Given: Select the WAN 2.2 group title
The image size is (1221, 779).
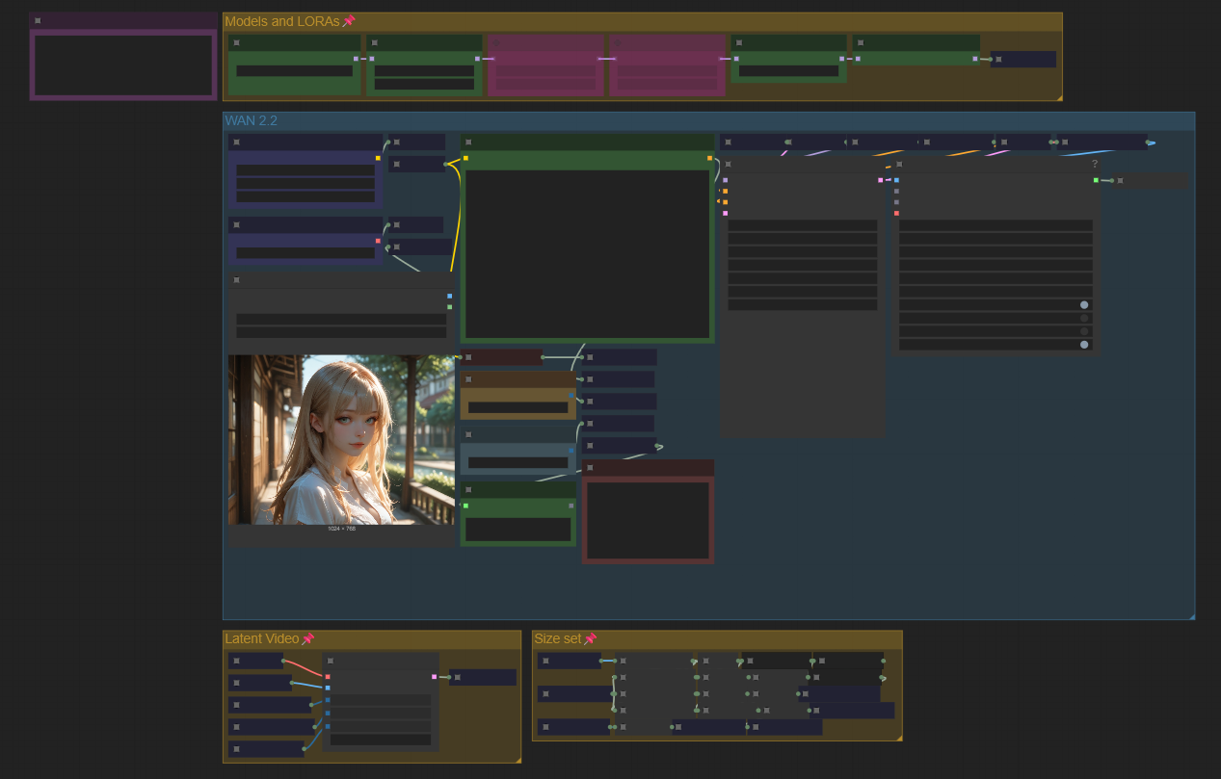Looking at the screenshot, I should click(252, 121).
